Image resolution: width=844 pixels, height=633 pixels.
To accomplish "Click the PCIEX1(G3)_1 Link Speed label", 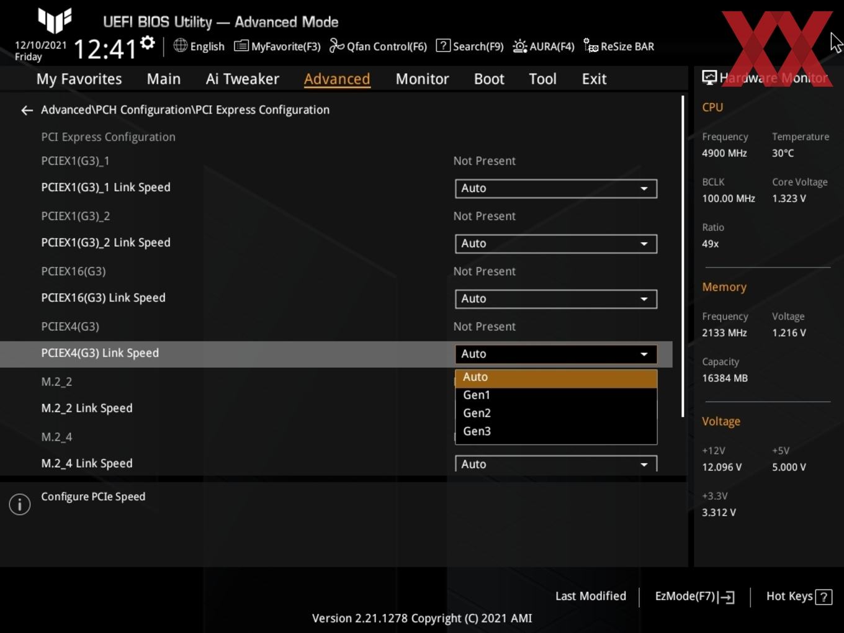I will coord(105,187).
